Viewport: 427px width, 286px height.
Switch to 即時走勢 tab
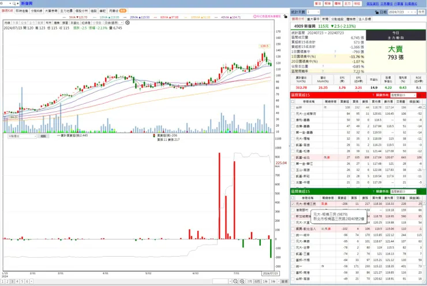pyautogui.click(x=22, y=11)
